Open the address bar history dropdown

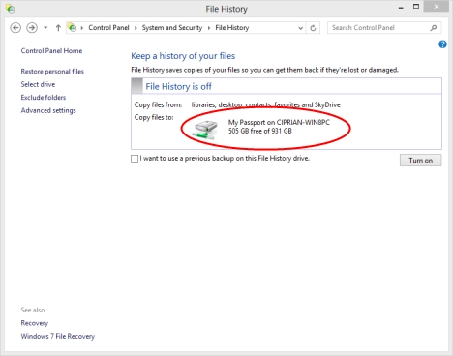point(300,28)
